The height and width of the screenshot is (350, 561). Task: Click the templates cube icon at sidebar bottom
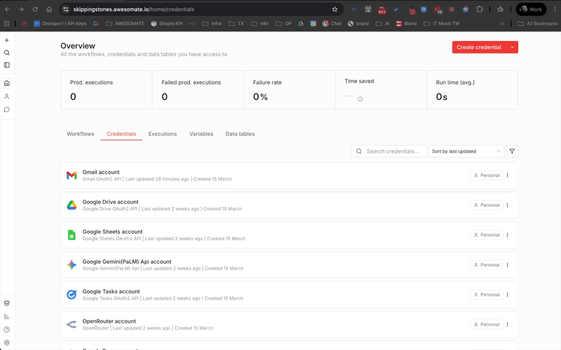[7, 303]
